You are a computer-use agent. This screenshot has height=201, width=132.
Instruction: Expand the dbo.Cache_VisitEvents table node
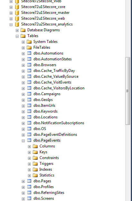tap(23, 83)
